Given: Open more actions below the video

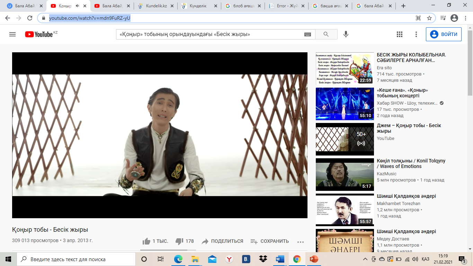Looking at the screenshot, I should click(300, 242).
